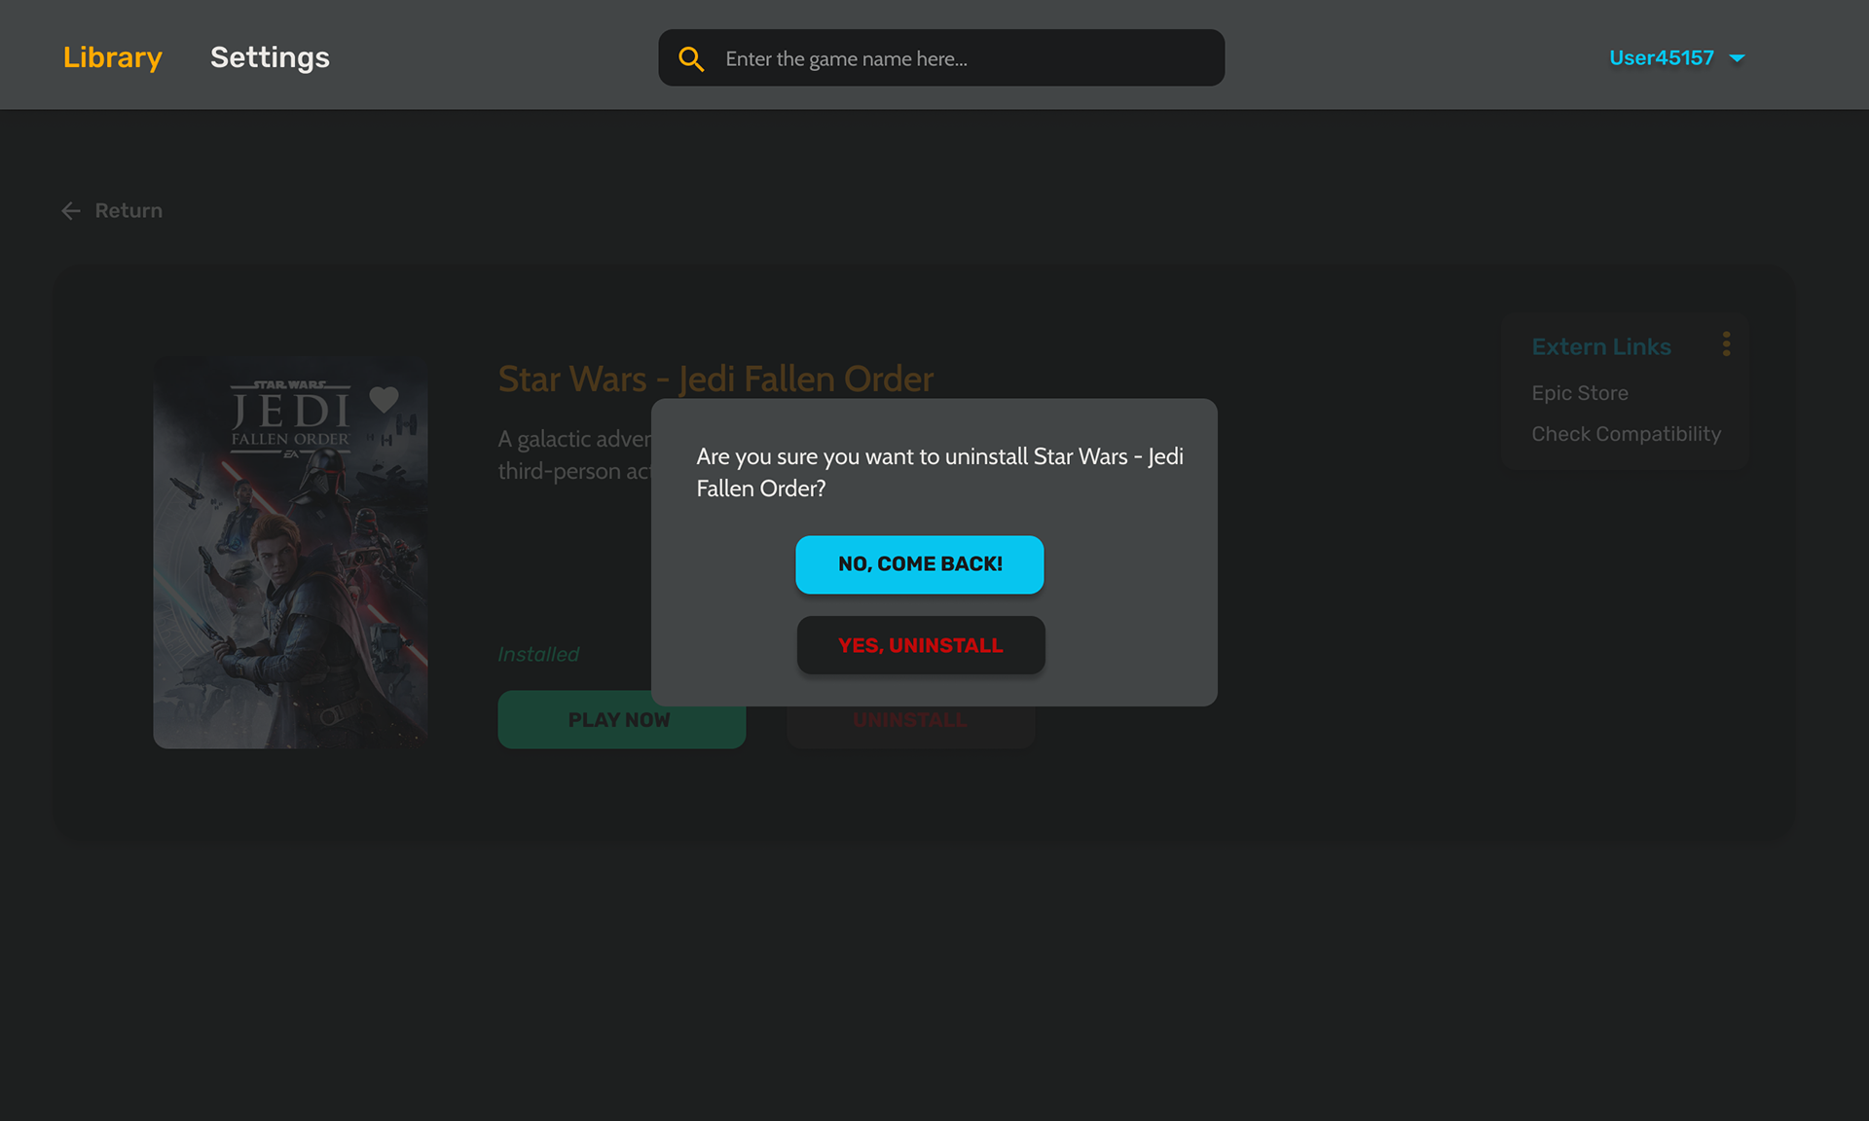Open the Library tab

pos(113,57)
